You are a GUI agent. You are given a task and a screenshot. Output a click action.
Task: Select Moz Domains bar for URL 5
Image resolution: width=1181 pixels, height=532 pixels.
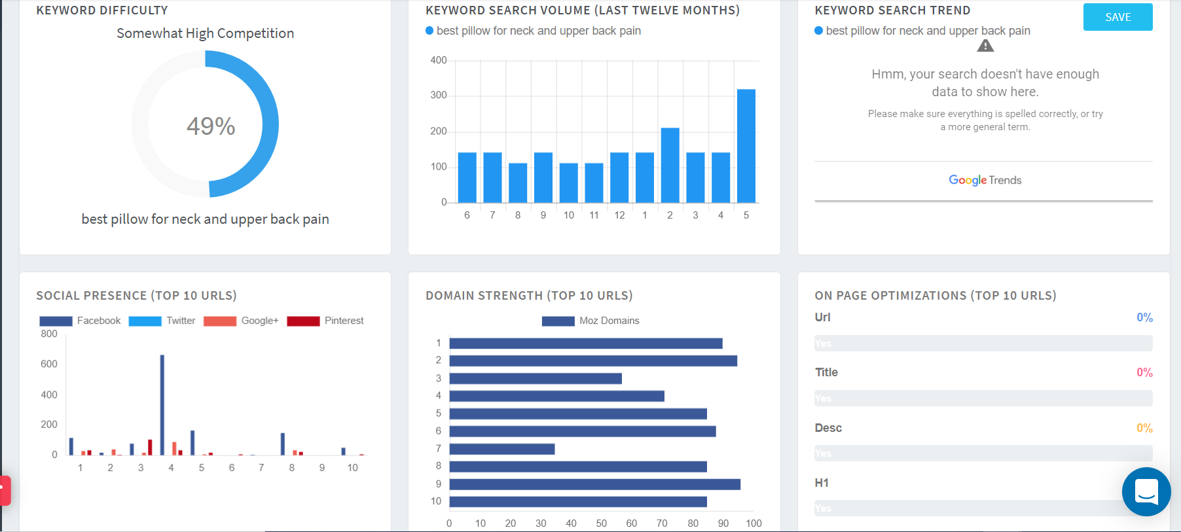(x=578, y=414)
